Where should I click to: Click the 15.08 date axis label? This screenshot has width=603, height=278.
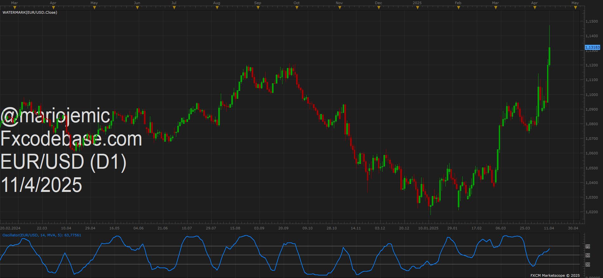[x=235, y=228]
